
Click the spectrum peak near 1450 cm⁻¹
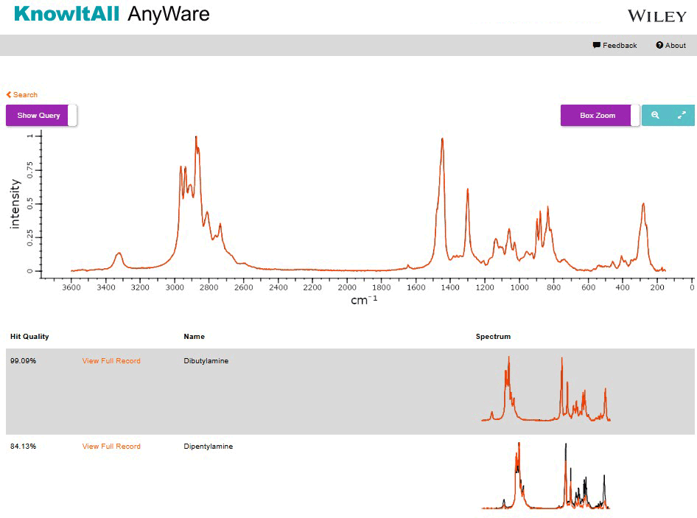(442, 140)
